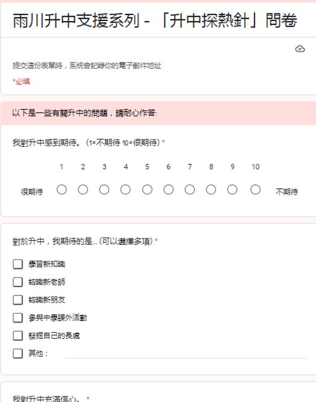
Task: Select rating 1 on expectation scale
Action: (62, 190)
